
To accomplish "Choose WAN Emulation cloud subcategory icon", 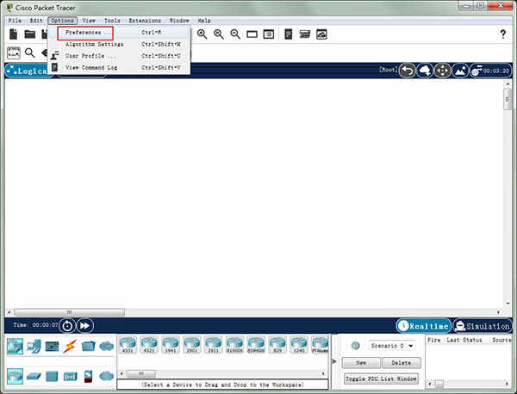I will click(107, 376).
